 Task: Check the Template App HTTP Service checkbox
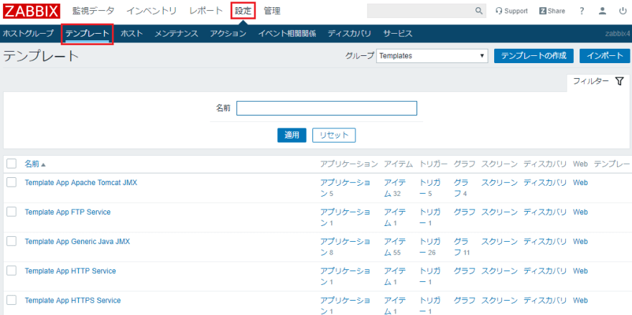(11, 271)
